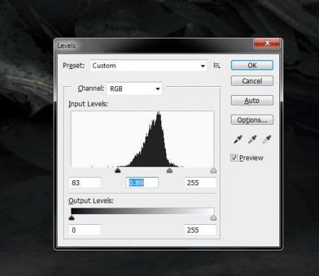This screenshot has height=276, width=319.
Task: Toggle the Preview checkbox
Action: [x=234, y=158]
